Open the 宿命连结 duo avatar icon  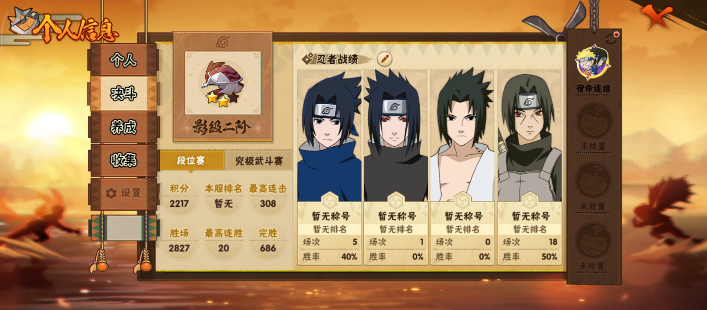[593, 63]
